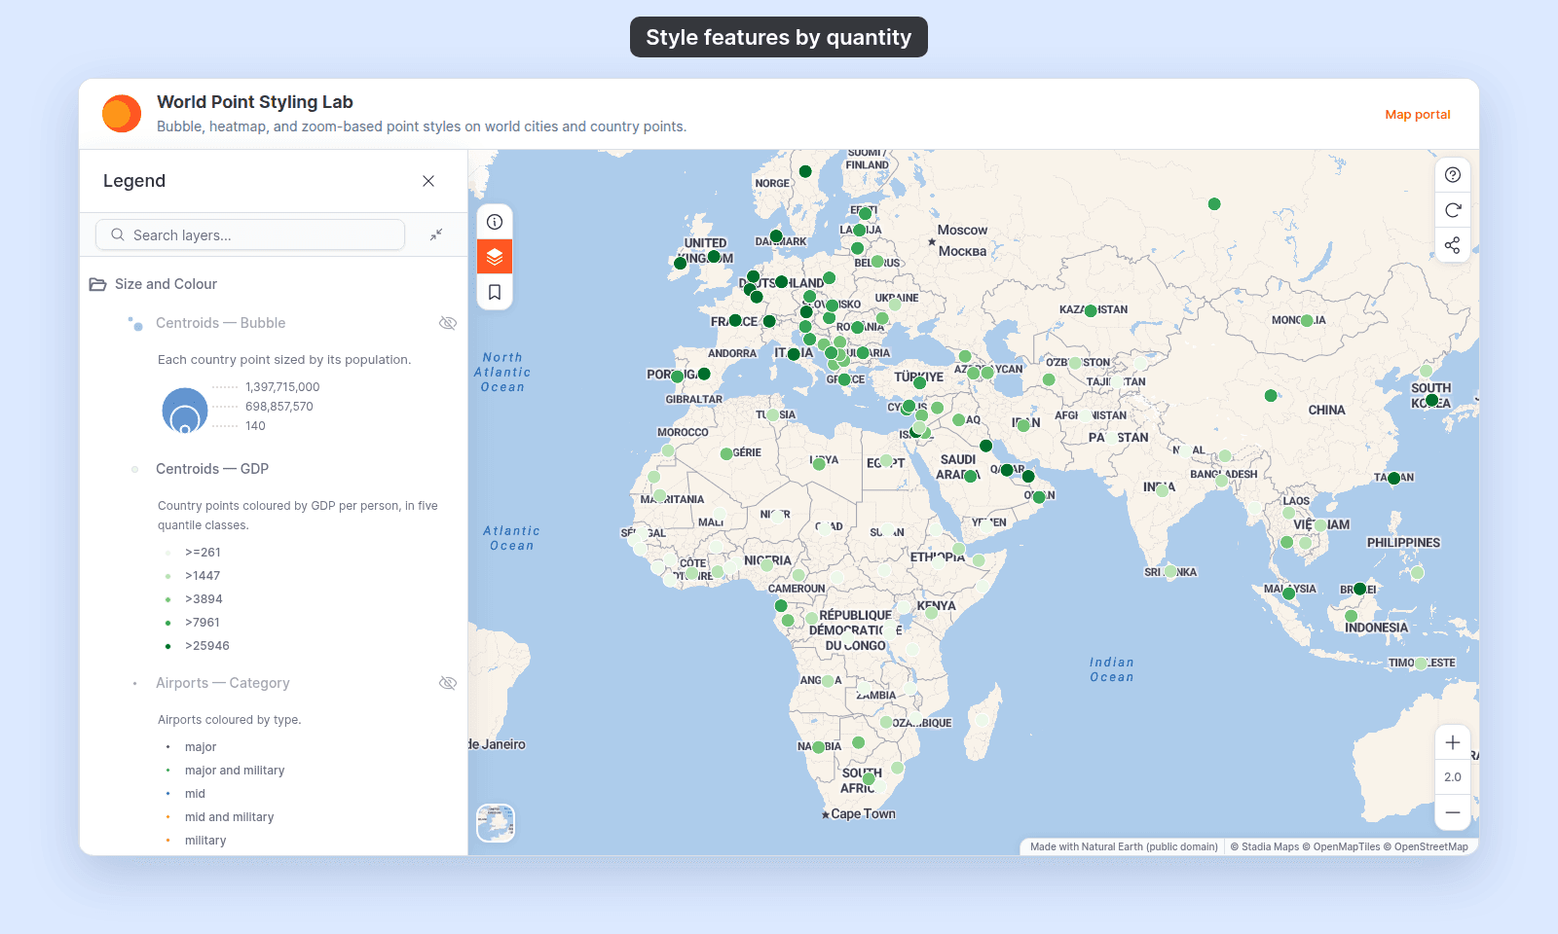Click the Centroids — Bubble layer symbol icon

(135, 323)
